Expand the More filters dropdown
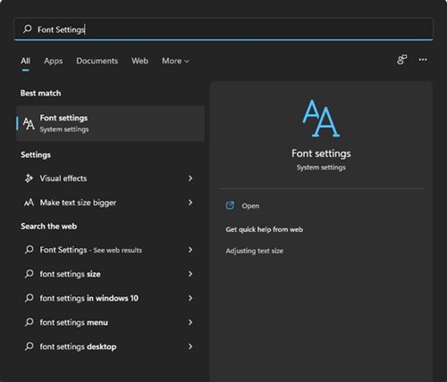The width and height of the screenshot is (447, 382). coord(175,61)
